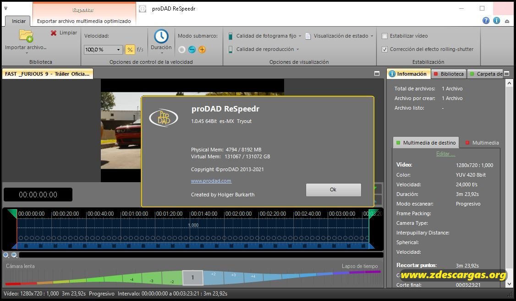Image resolution: width=516 pixels, height=301 pixels.
Task: Click the timeline zoom out magnifier
Action: click(x=14, y=255)
